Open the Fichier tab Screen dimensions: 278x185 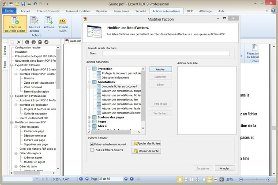click(x=9, y=11)
